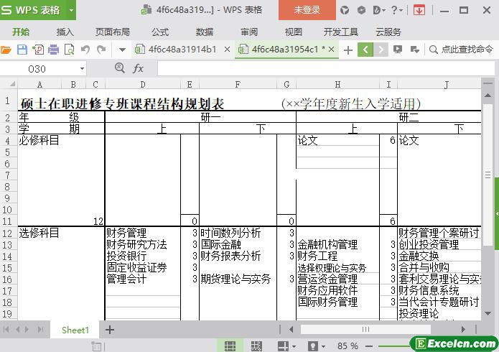Select the Sheet1 worksheet tab
499x352 pixels.
point(75,330)
